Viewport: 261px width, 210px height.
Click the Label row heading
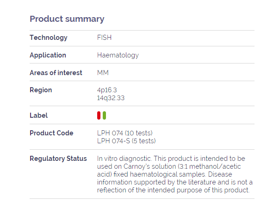point(38,115)
